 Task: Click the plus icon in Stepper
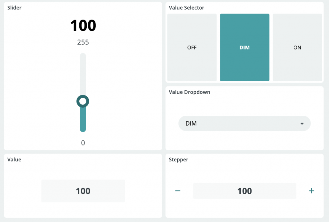[311, 191]
